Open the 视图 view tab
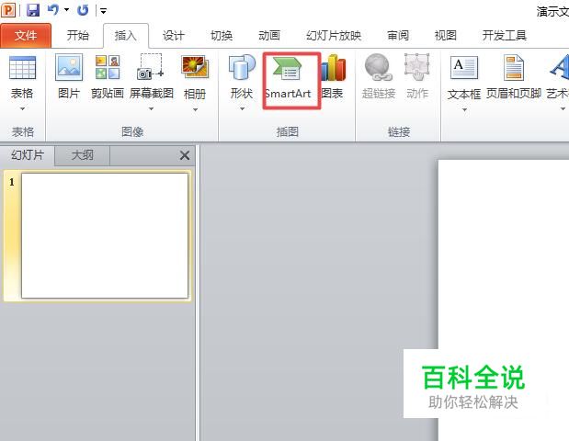The image size is (569, 441). click(445, 36)
